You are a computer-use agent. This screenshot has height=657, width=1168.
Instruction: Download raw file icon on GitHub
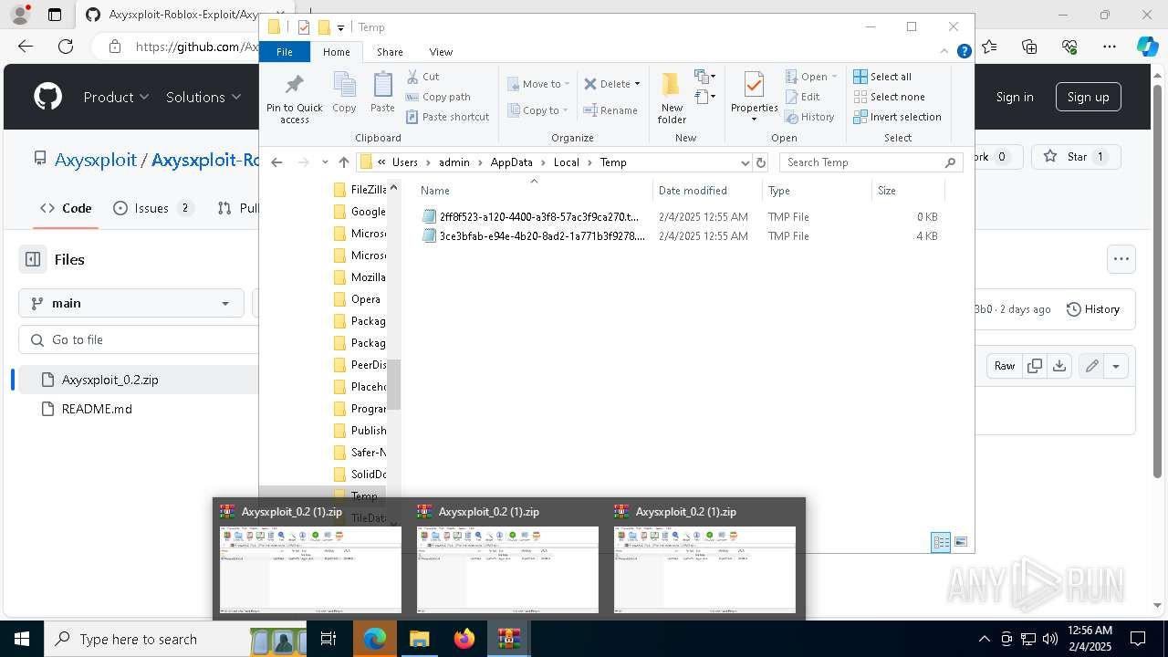click(1059, 366)
